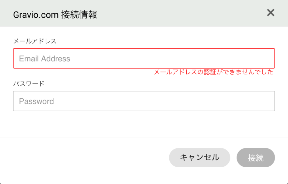Click the 接続 connect button
The width and height of the screenshot is (288, 184).
coord(255,158)
